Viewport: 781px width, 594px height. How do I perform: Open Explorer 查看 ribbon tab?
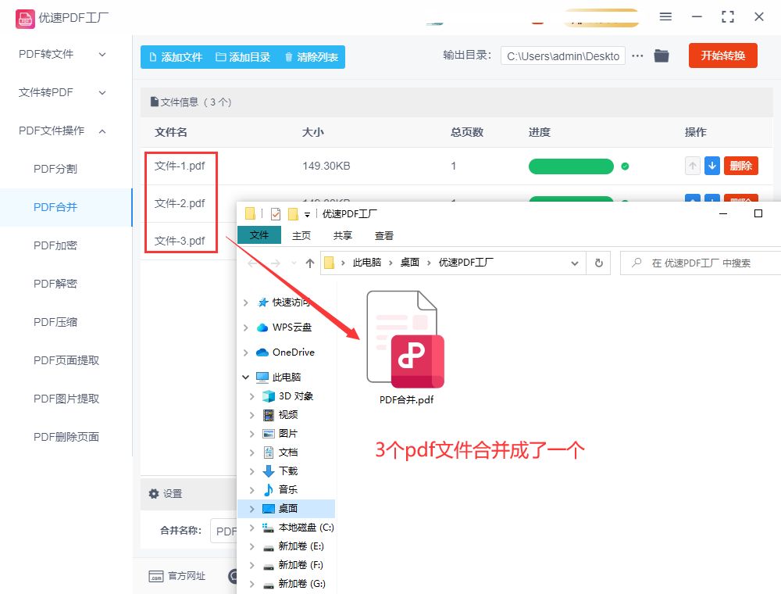pyautogui.click(x=384, y=236)
